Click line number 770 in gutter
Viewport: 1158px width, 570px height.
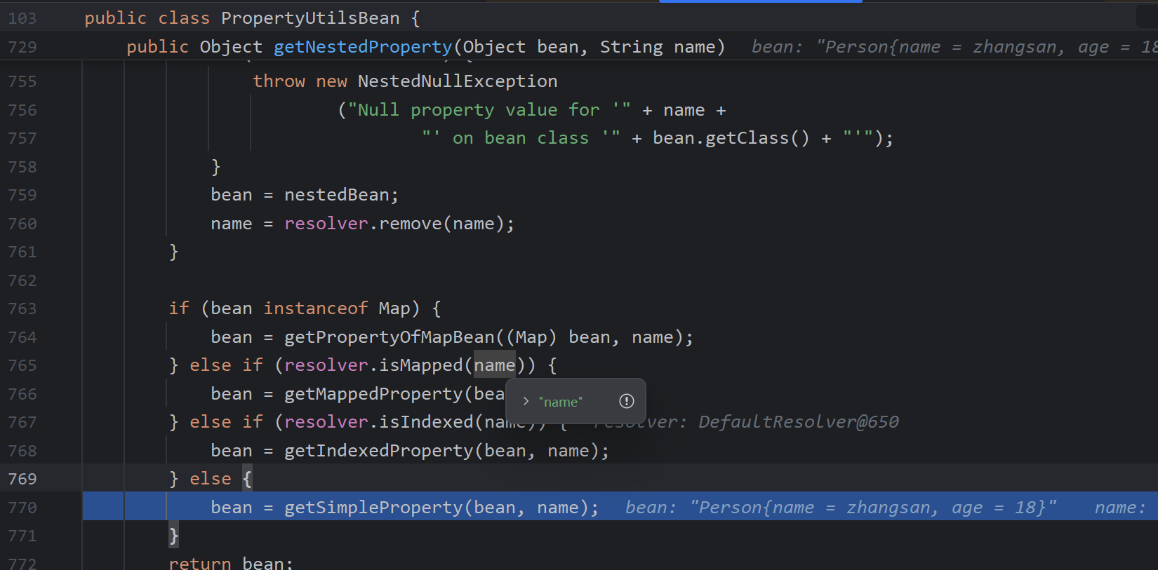pyautogui.click(x=22, y=507)
